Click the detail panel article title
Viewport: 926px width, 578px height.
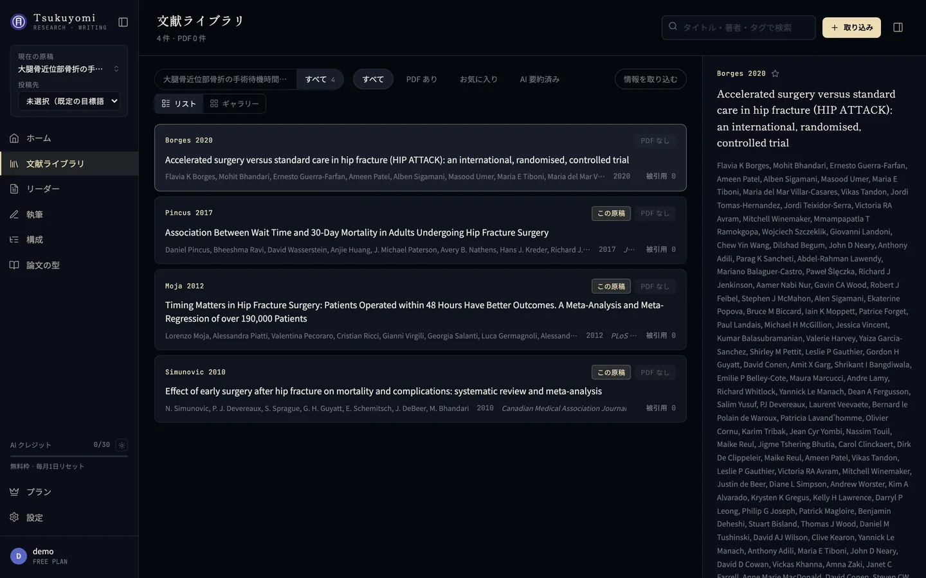pyautogui.click(x=806, y=118)
